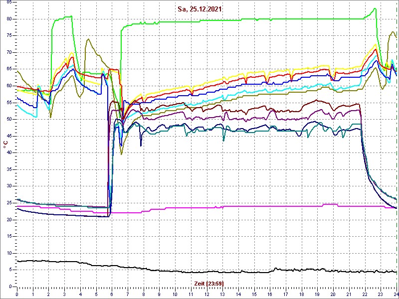Click hour 11 on the time axis

191,294
